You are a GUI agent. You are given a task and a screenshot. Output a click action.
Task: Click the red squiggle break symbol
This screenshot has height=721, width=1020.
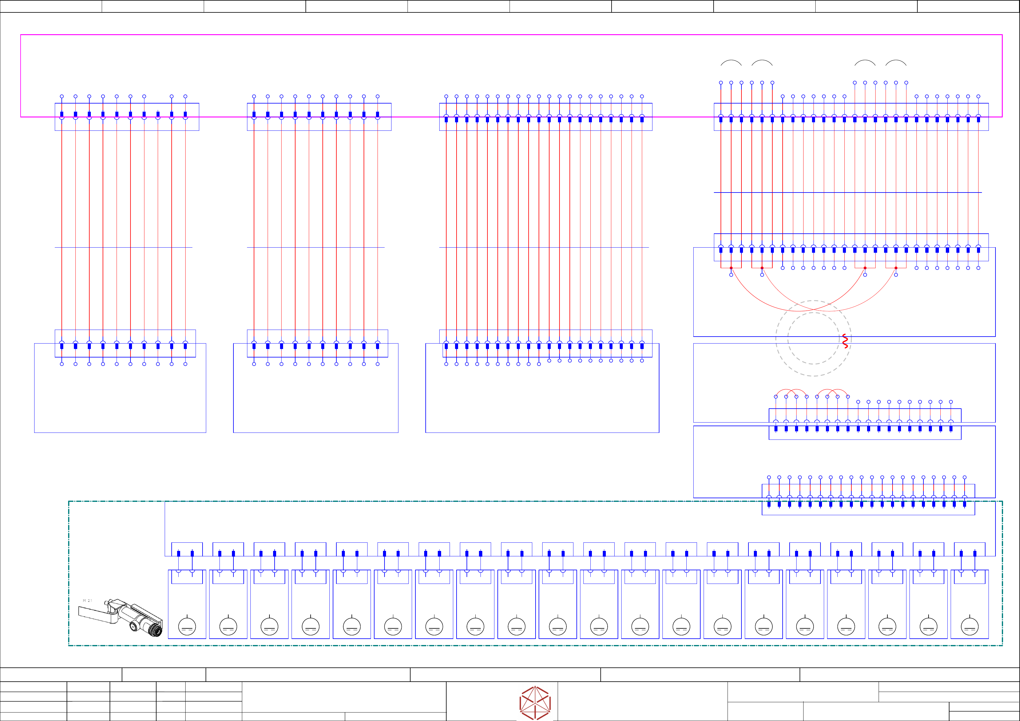coord(845,341)
